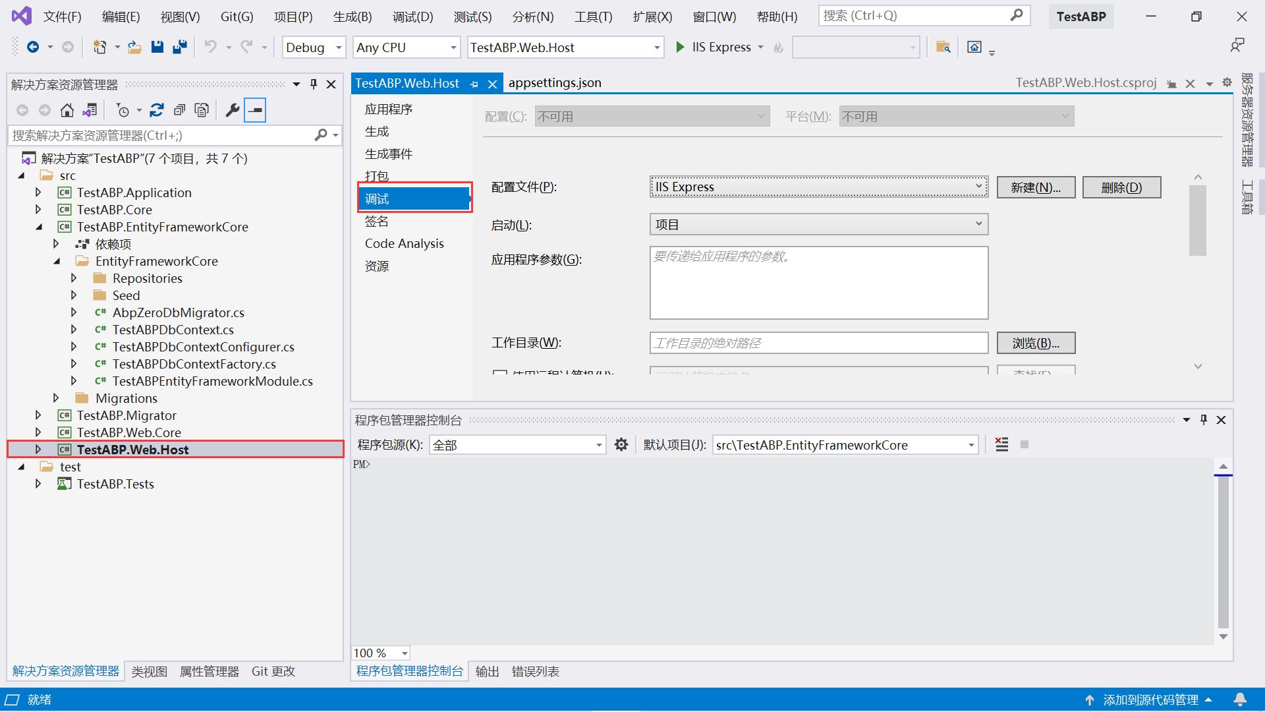1265x712 pixels.
Task: Collapse the TestABP.EntityFrameworkCore project node
Action: pyautogui.click(x=38, y=227)
